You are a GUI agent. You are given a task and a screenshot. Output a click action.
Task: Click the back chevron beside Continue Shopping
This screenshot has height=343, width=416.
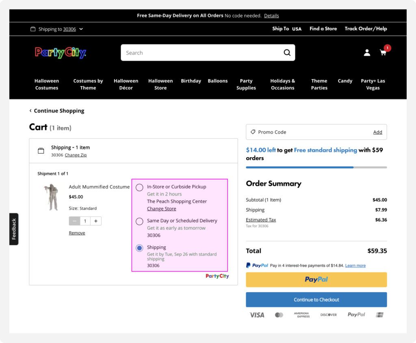click(x=30, y=111)
